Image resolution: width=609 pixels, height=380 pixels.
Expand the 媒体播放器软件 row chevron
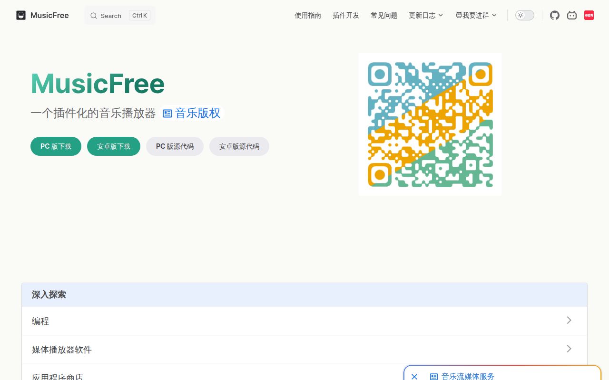(x=569, y=349)
